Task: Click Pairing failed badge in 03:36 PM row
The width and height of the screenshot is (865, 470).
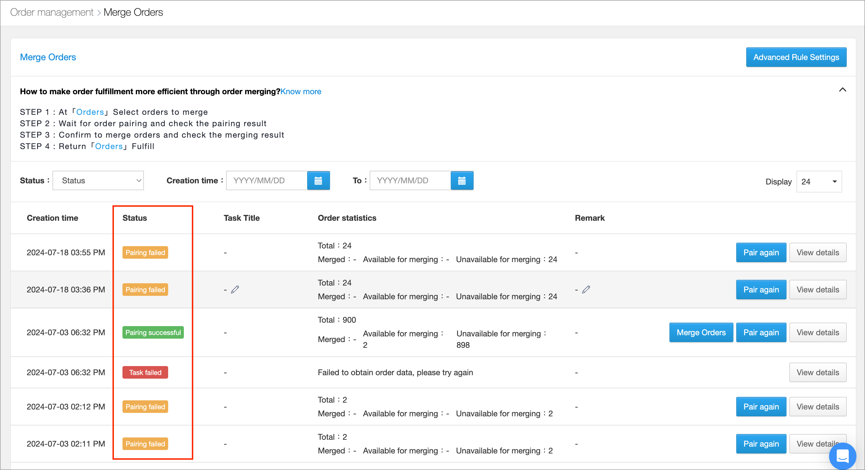Action: click(145, 289)
